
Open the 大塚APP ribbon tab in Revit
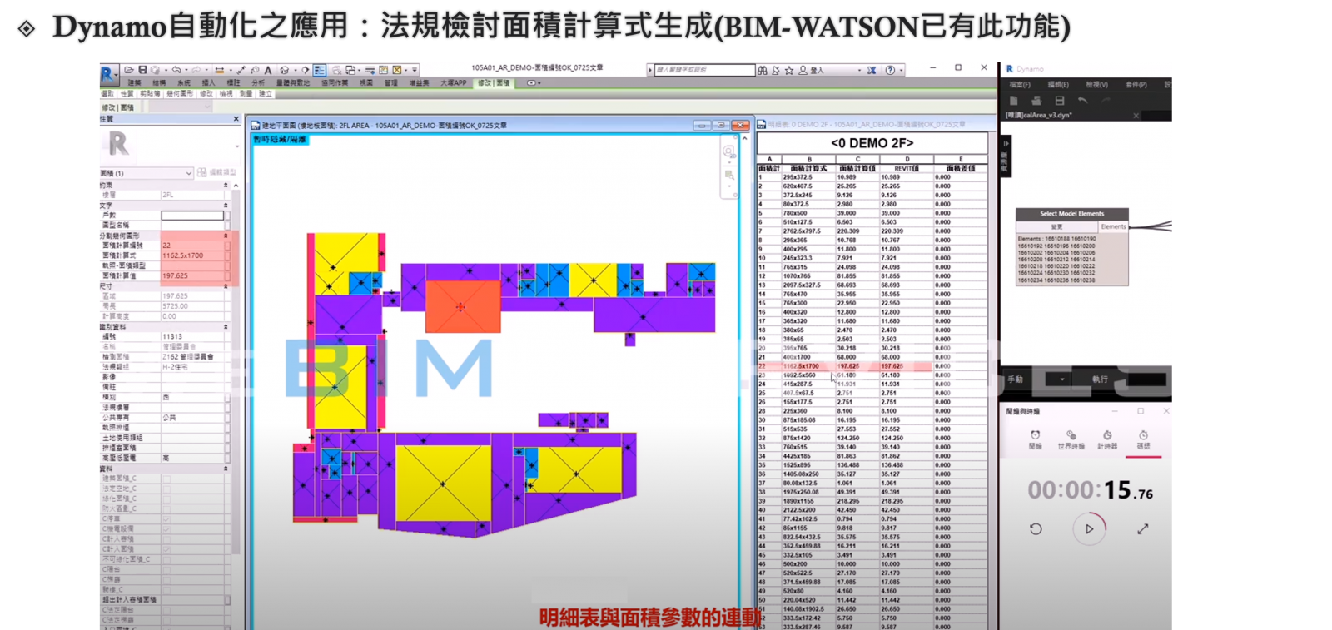pos(454,83)
